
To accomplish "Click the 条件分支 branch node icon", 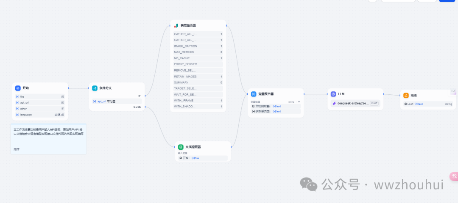I will point(95,88).
